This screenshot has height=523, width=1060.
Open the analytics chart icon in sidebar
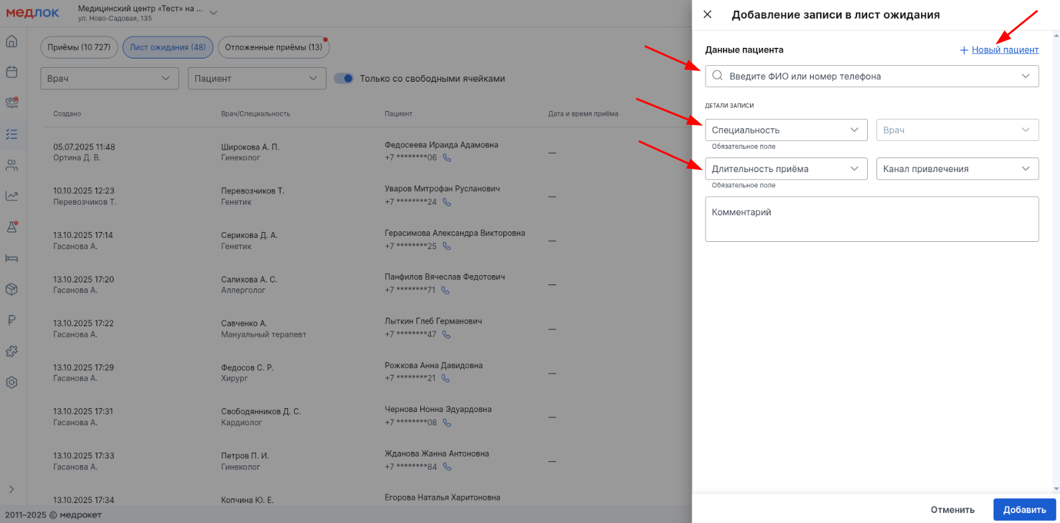click(x=11, y=196)
